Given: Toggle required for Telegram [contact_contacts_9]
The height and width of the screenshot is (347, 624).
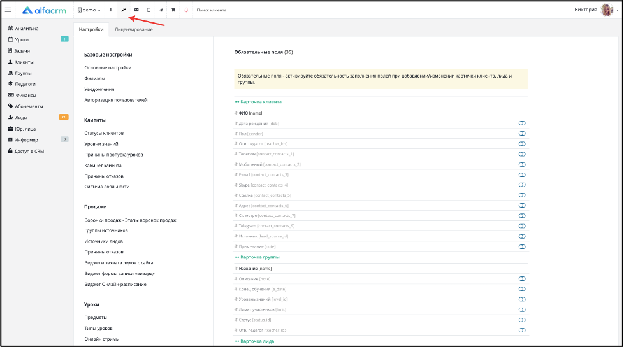Looking at the screenshot, I should click(522, 226).
